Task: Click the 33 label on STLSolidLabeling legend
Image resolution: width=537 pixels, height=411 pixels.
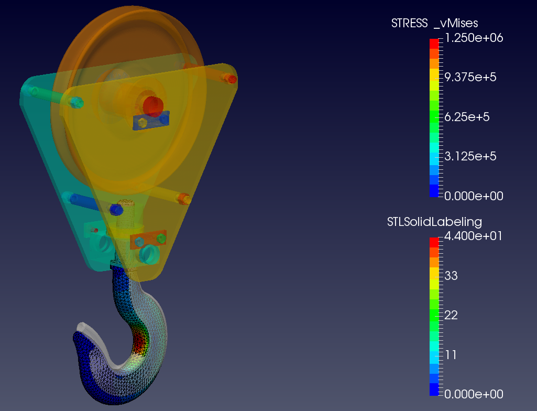Action: pyautogui.click(x=451, y=275)
